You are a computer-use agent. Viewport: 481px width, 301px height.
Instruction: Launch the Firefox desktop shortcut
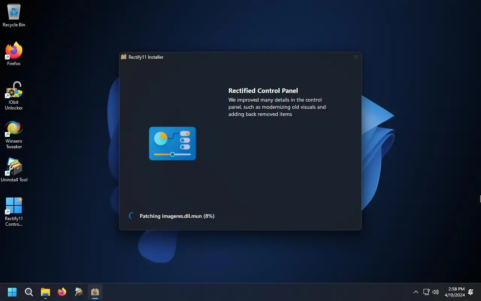pos(14,54)
